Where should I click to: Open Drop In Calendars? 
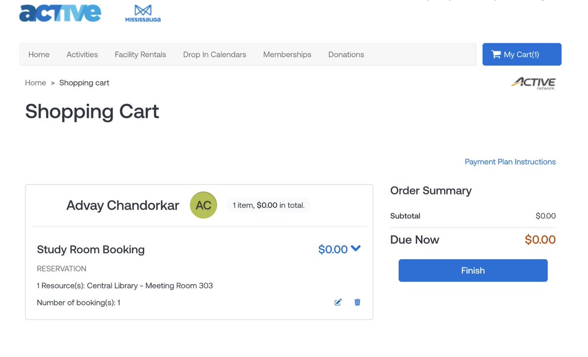tap(215, 54)
